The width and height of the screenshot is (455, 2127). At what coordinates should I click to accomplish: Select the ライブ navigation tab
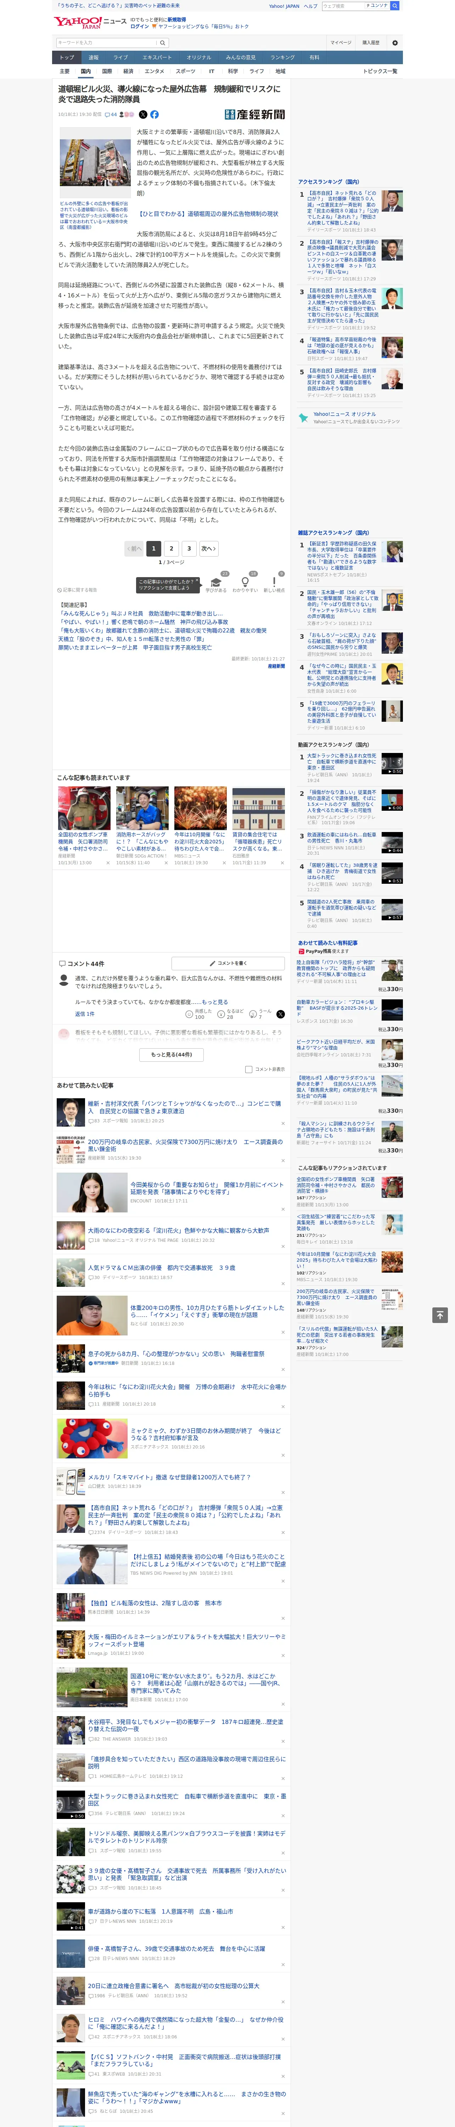tap(120, 57)
